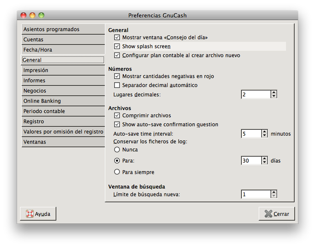Toggle Mostrar ventana Consejo del día checkbox

click(x=117, y=38)
